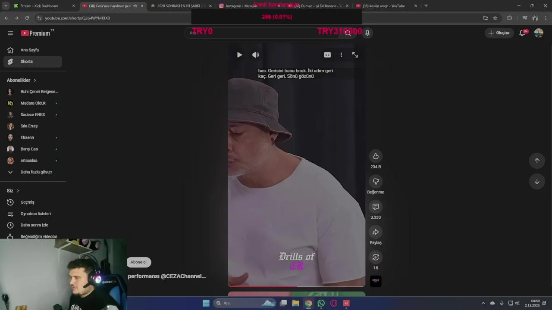Open WhatsApp from the taskbar

pos(321,303)
